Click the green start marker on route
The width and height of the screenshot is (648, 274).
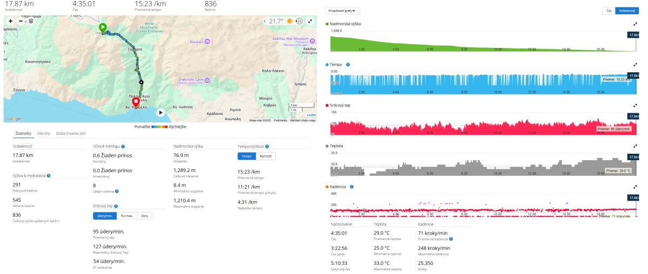(103, 28)
